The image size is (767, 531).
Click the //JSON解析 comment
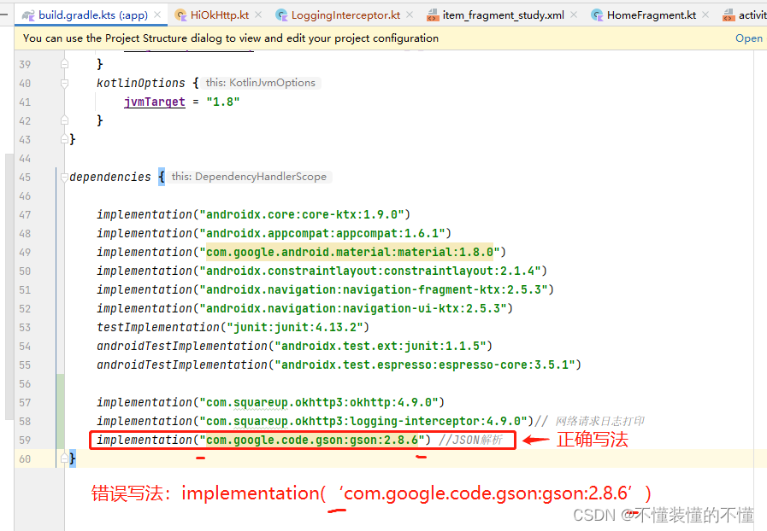tap(470, 441)
